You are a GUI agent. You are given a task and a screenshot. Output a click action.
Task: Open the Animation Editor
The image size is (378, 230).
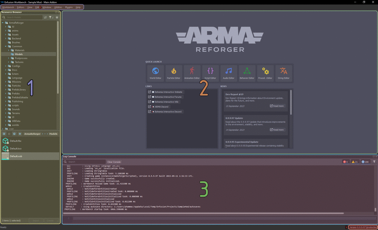(x=192, y=73)
